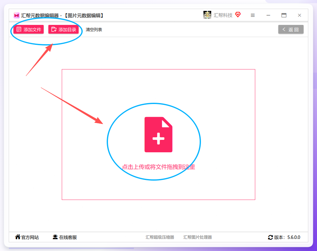Screen dimensions: 317x251
Task: Open the 汇帮超级压缩器 link
Action: click(x=160, y=237)
